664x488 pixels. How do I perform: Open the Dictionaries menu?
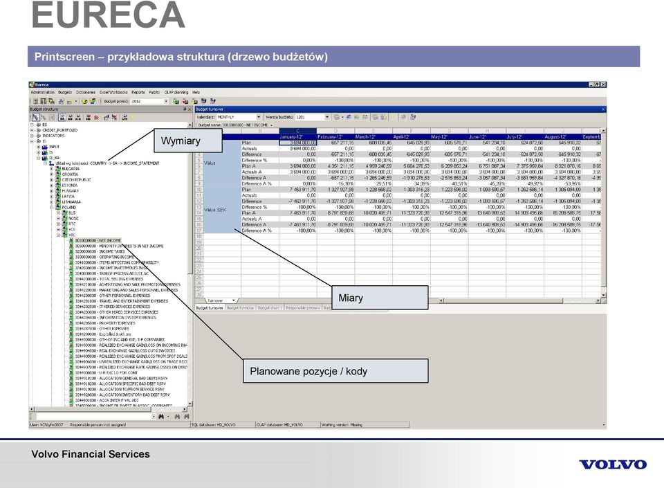tap(86, 92)
